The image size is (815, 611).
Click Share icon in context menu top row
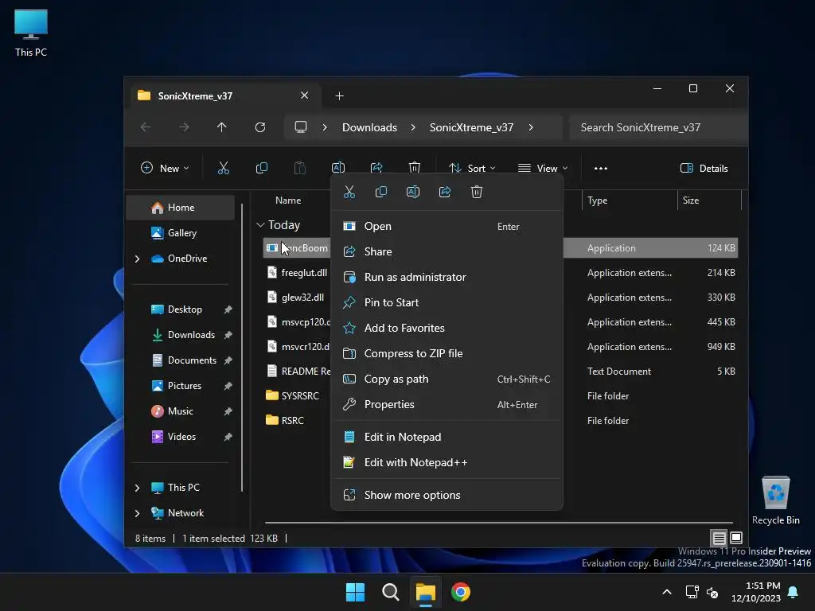coord(445,193)
